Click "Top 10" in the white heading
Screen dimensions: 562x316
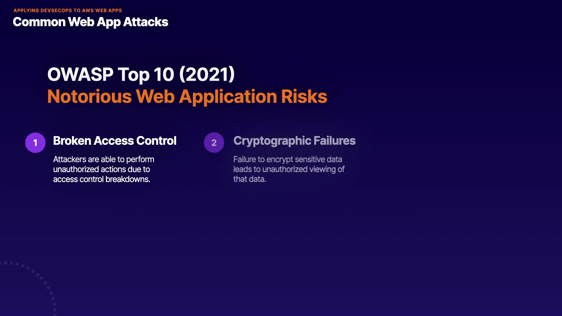tap(146, 74)
